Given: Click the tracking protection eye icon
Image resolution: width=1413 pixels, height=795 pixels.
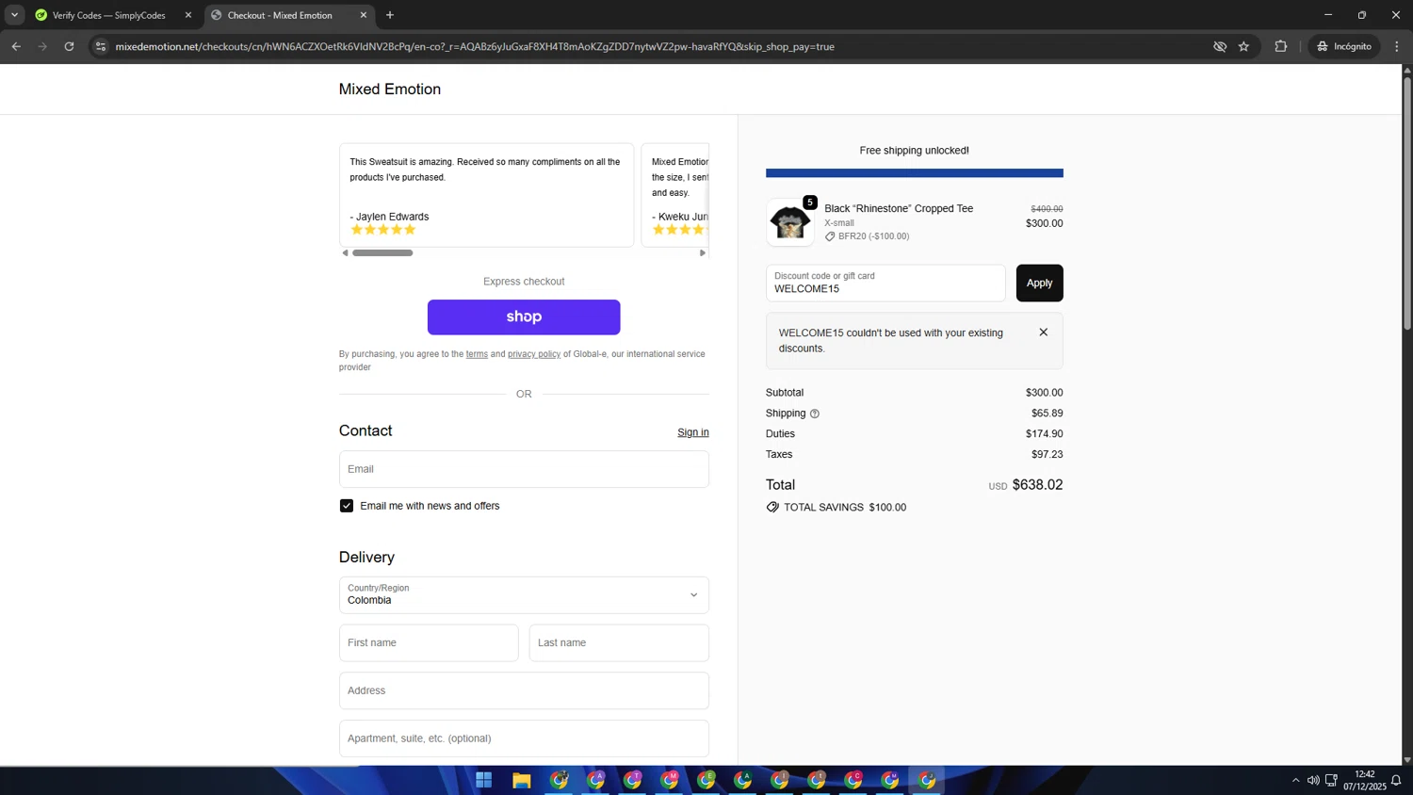Looking at the screenshot, I should [x=1220, y=46].
